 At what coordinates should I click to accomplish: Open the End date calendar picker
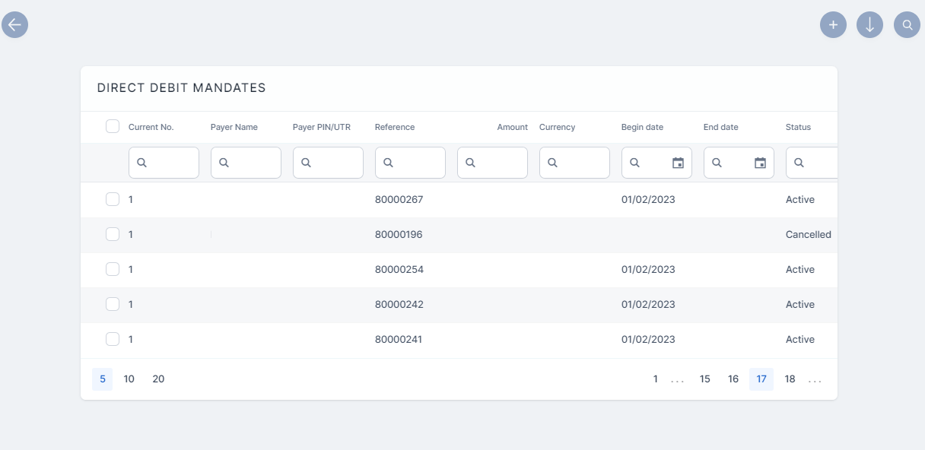pos(760,163)
